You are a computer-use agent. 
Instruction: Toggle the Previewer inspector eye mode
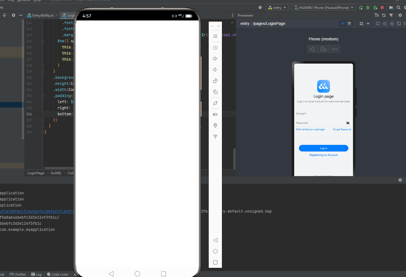(x=343, y=24)
